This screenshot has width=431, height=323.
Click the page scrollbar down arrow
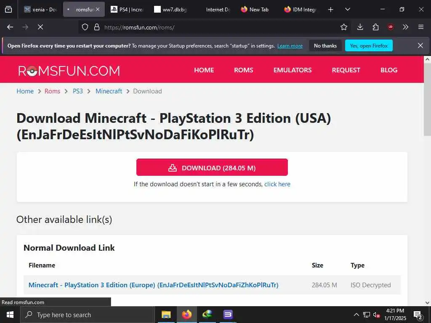point(427,303)
